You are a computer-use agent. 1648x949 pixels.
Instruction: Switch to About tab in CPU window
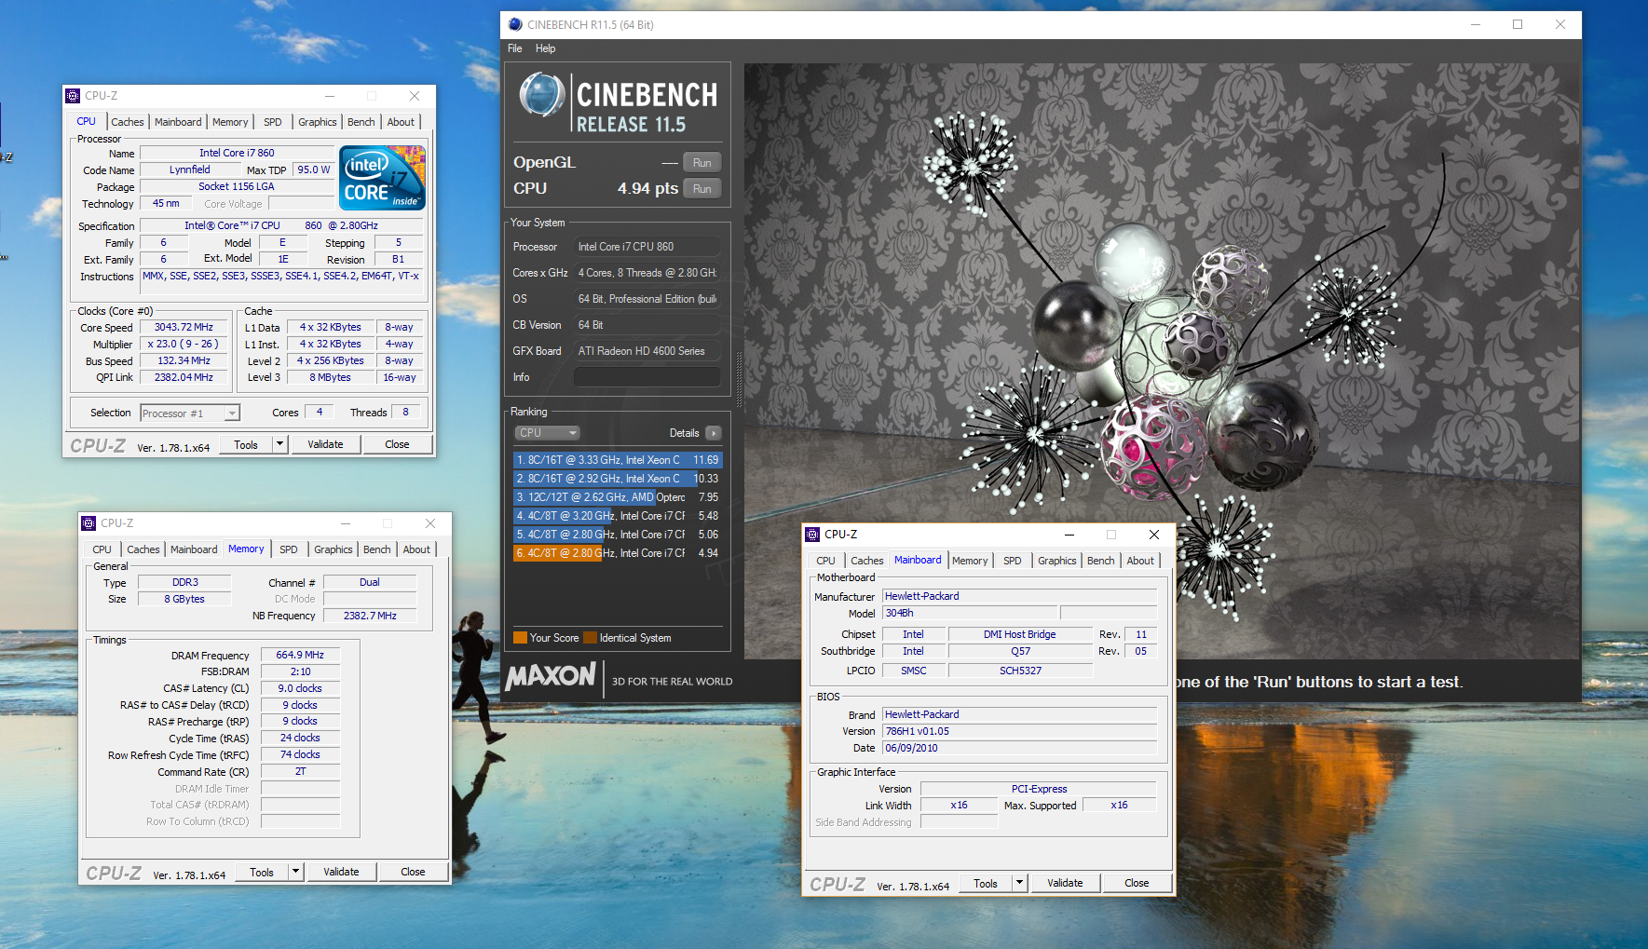tap(401, 122)
